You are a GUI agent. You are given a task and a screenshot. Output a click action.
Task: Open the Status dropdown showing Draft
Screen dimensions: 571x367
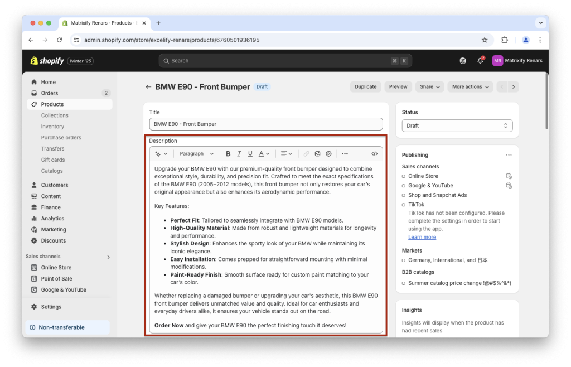coord(457,125)
